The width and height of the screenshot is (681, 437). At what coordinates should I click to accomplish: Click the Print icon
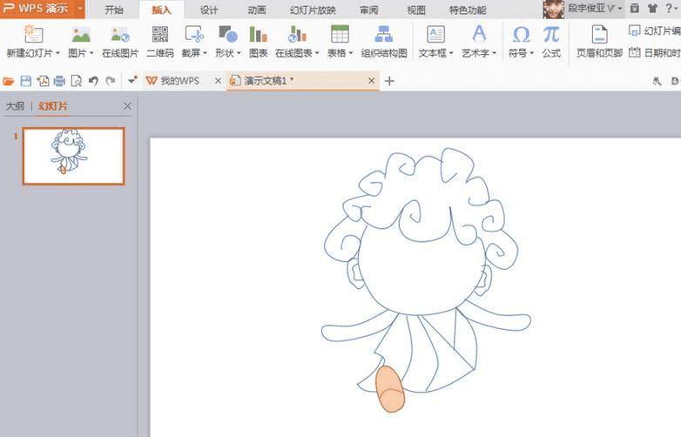point(59,81)
